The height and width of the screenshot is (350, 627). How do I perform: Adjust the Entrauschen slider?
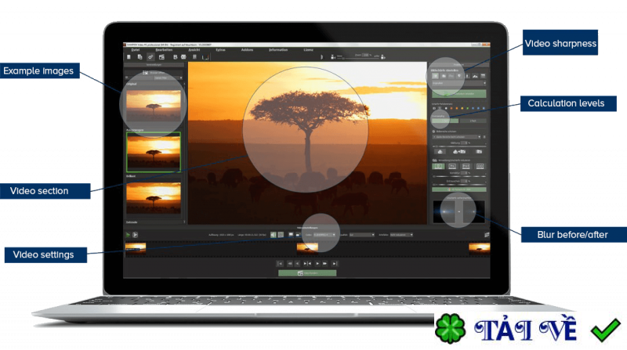pyautogui.click(x=459, y=185)
